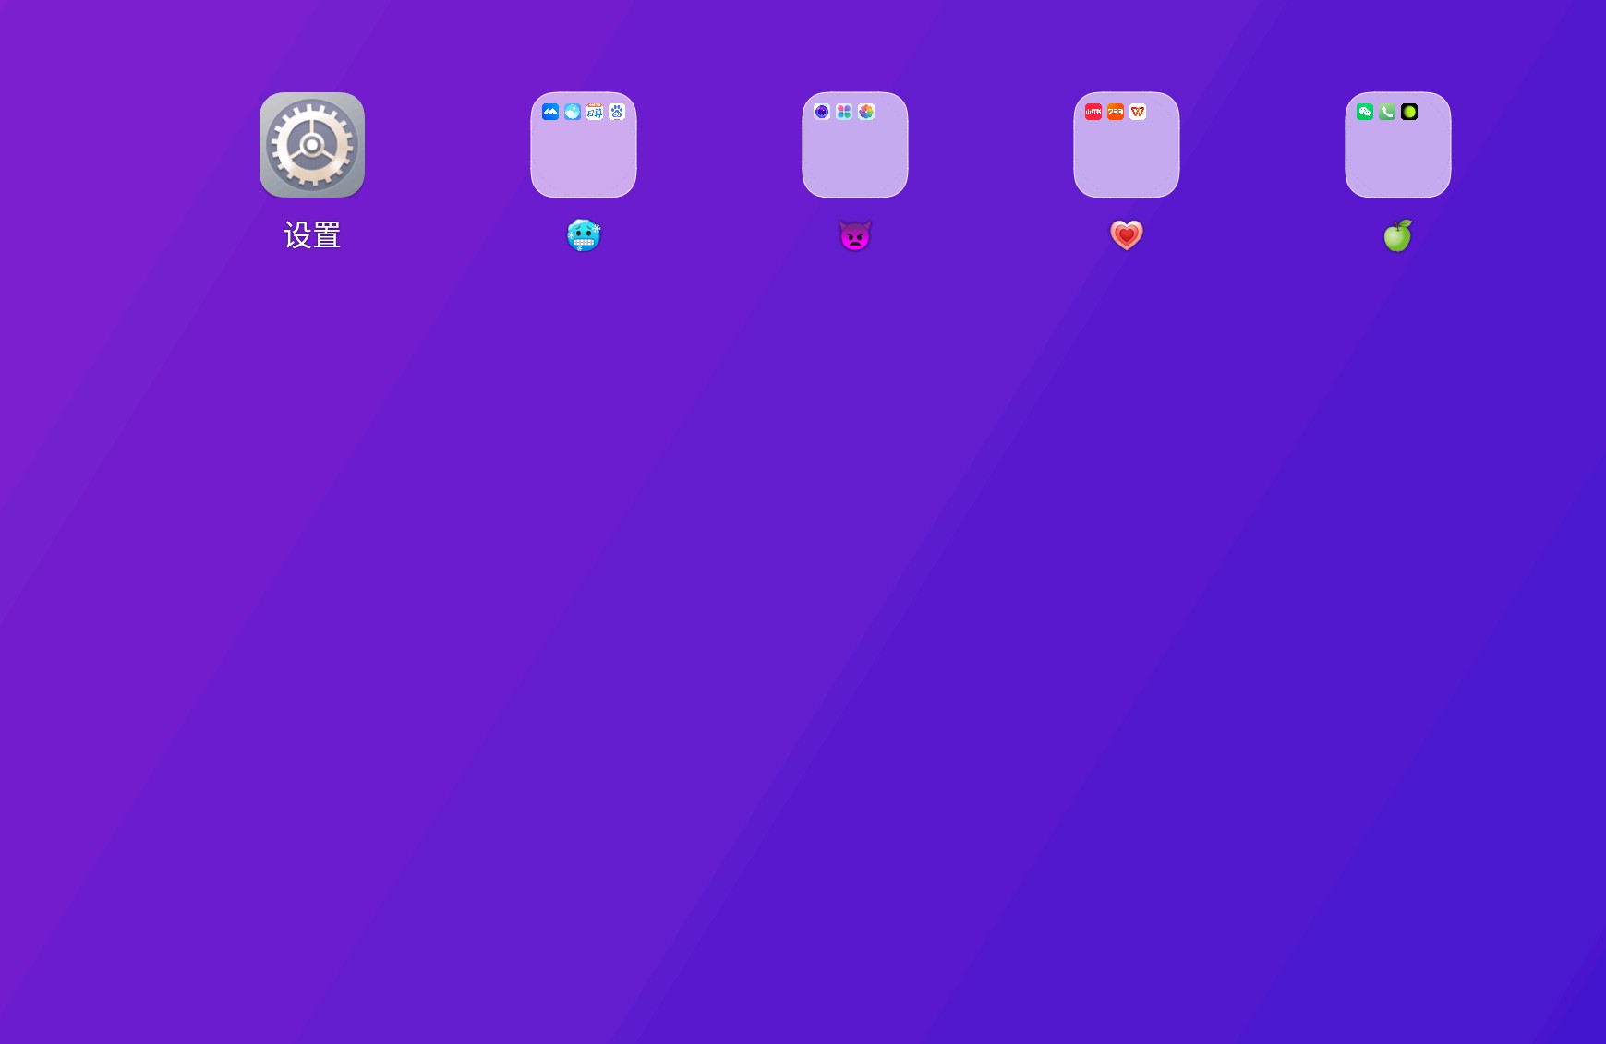Open the folder above the cold face emoji
Image resolution: width=1606 pixels, height=1044 pixels.
click(584, 157)
